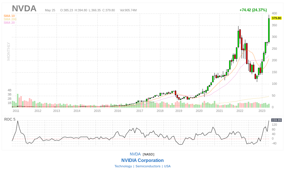
Task: Click the 2011 x-axis year label
Action: point(16,111)
